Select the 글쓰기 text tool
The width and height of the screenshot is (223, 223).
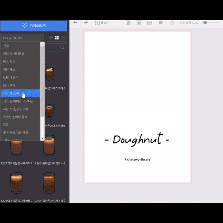coord(102,23)
